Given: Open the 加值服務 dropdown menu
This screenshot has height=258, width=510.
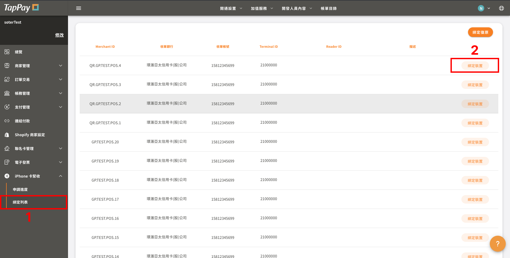Looking at the screenshot, I should click(262, 8).
